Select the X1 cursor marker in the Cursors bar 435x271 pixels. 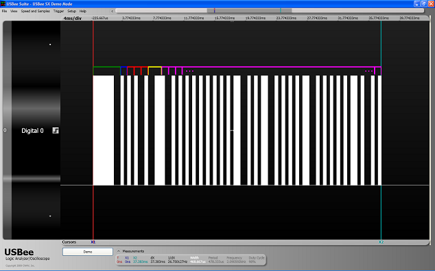(93, 242)
